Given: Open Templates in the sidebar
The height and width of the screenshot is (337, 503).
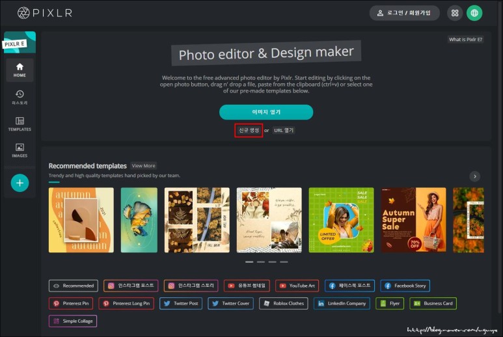Looking at the screenshot, I should pyautogui.click(x=20, y=124).
